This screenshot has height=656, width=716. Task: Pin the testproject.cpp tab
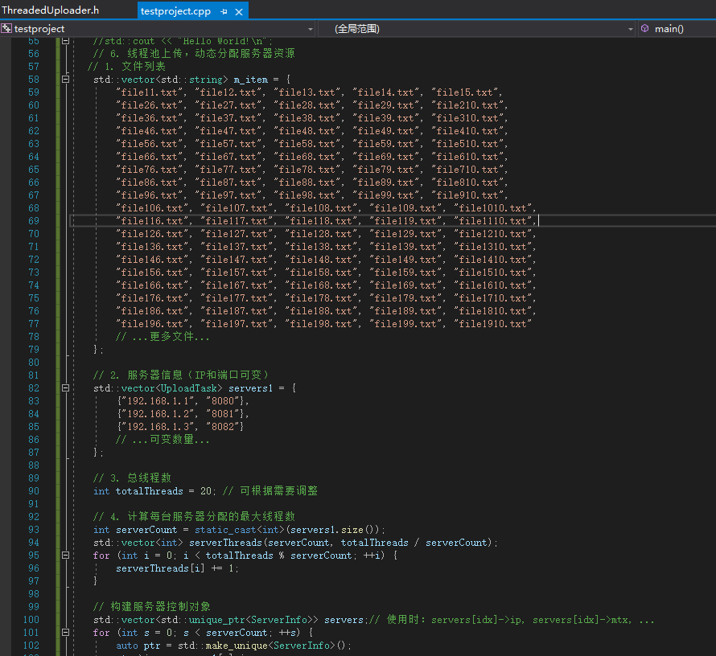pyautogui.click(x=224, y=12)
